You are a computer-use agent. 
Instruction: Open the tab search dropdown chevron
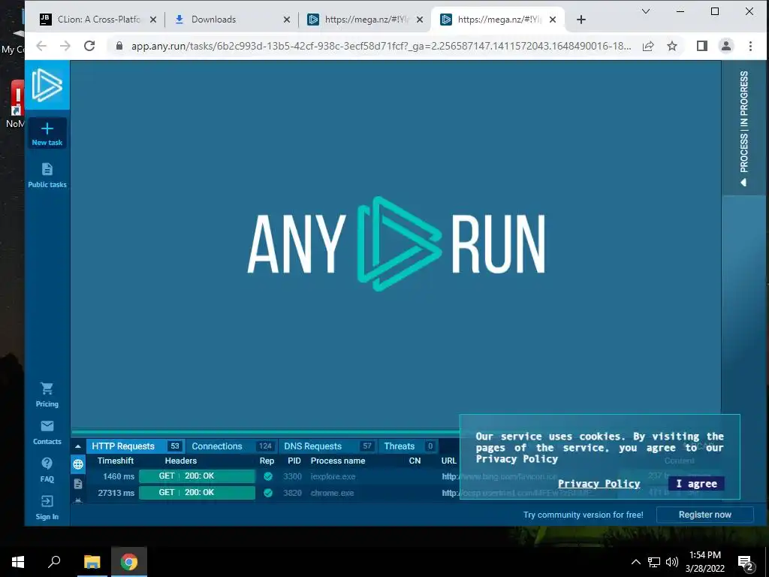pos(646,11)
